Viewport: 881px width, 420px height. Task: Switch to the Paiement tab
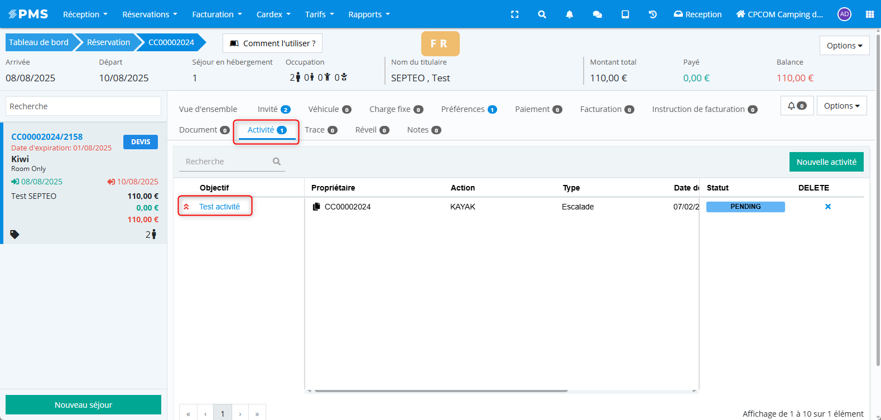point(538,109)
